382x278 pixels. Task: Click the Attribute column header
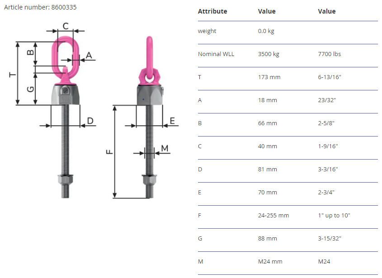tap(212, 11)
